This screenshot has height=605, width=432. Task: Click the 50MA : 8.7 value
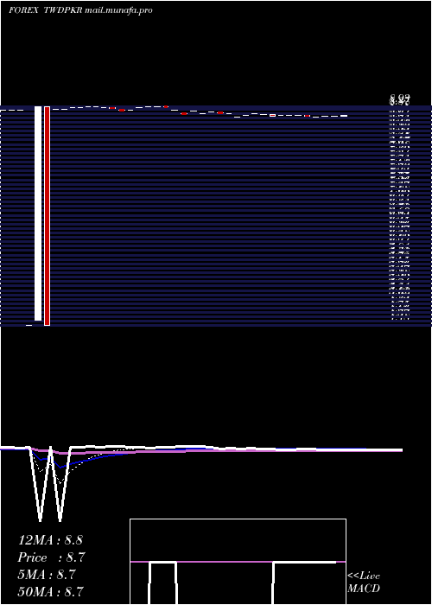coord(50,591)
